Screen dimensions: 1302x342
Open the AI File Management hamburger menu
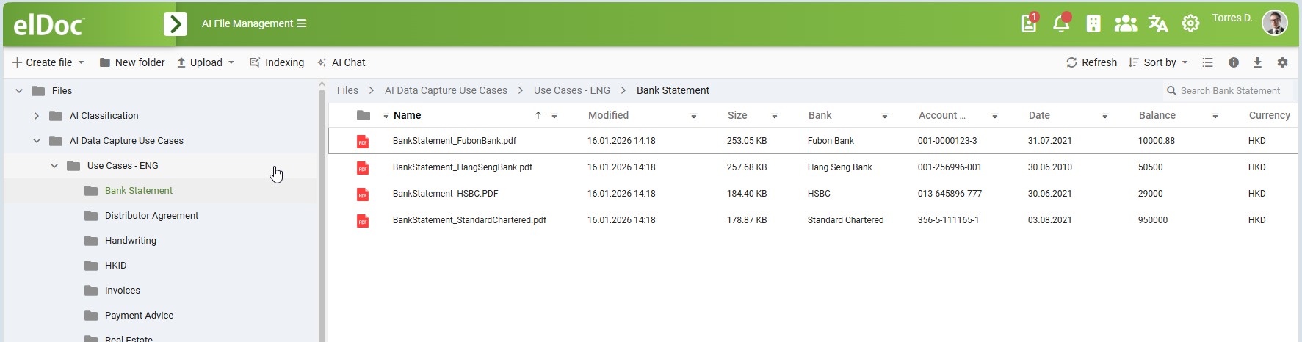pyautogui.click(x=301, y=23)
